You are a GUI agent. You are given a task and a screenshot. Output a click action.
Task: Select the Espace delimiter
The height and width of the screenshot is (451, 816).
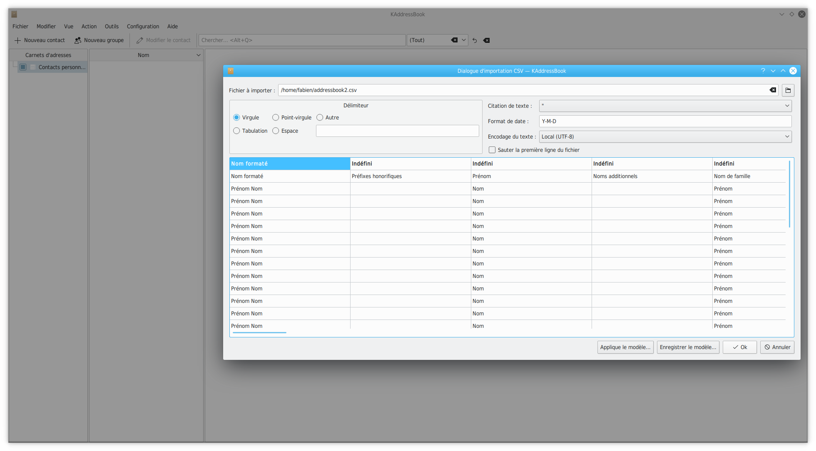pyautogui.click(x=285, y=131)
